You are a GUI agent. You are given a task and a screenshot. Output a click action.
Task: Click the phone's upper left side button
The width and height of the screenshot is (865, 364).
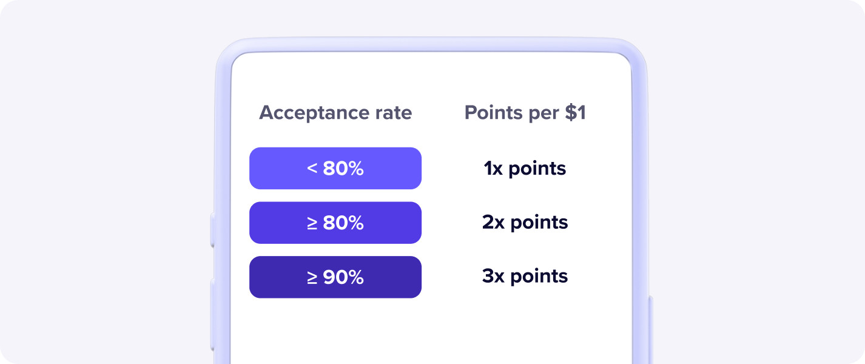click(213, 230)
